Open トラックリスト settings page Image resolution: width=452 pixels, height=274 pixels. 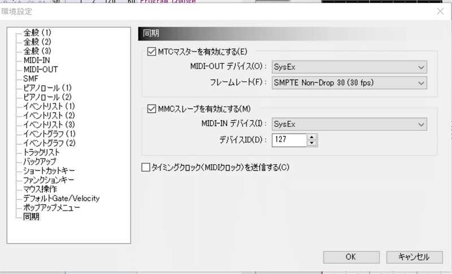[41, 152]
